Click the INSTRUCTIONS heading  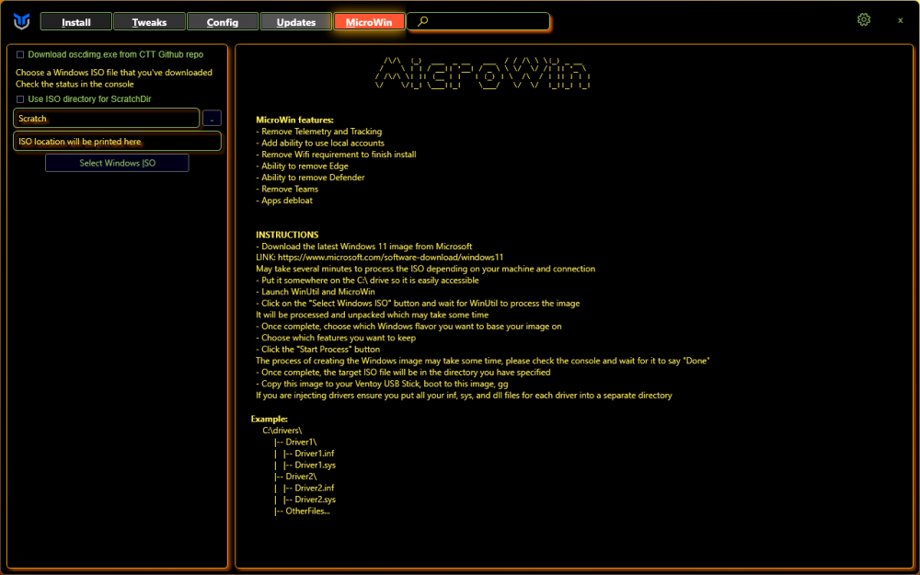pyautogui.click(x=287, y=235)
